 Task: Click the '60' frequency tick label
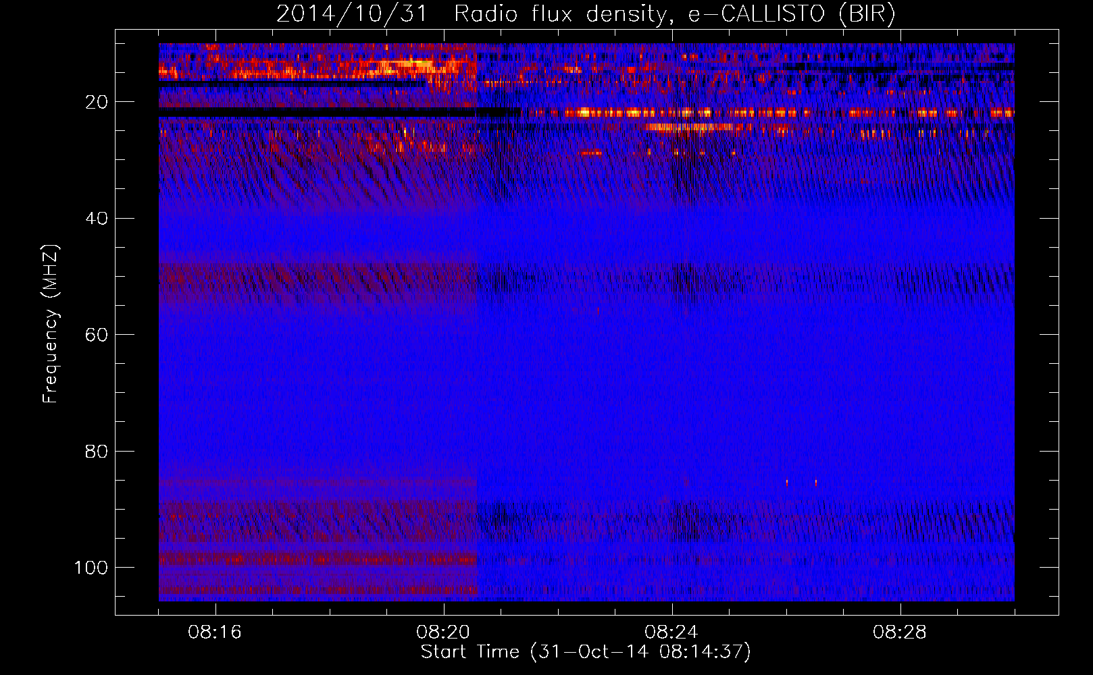click(x=97, y=335)
